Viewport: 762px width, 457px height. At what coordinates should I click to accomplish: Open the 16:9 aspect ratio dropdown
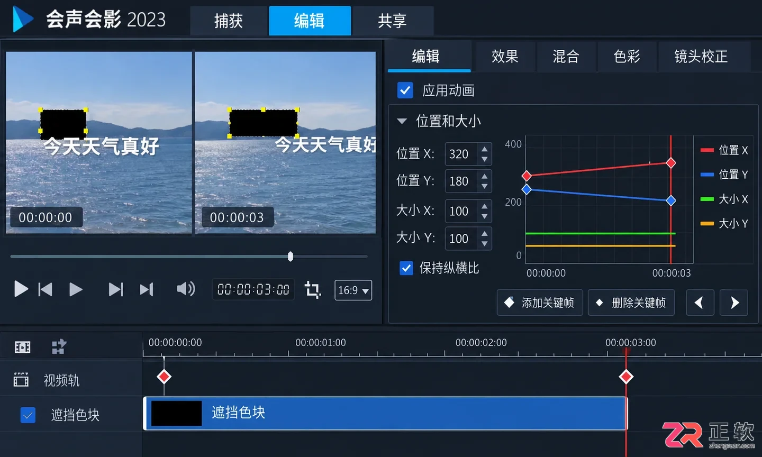[353, 290]
